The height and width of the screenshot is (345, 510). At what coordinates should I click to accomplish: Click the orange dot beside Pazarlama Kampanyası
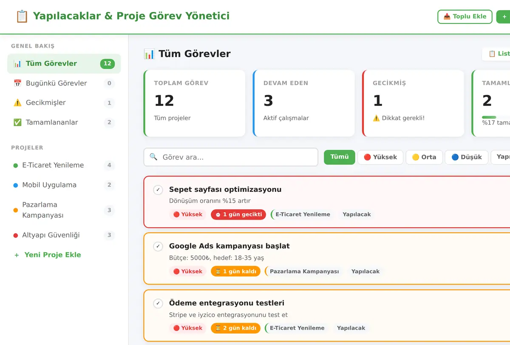[16, 210]
